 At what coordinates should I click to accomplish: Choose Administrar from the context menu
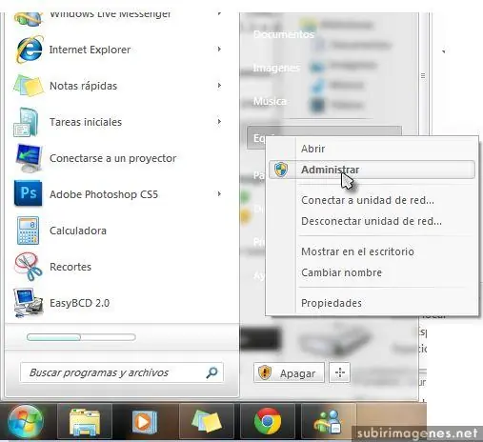tap(372, 170)
